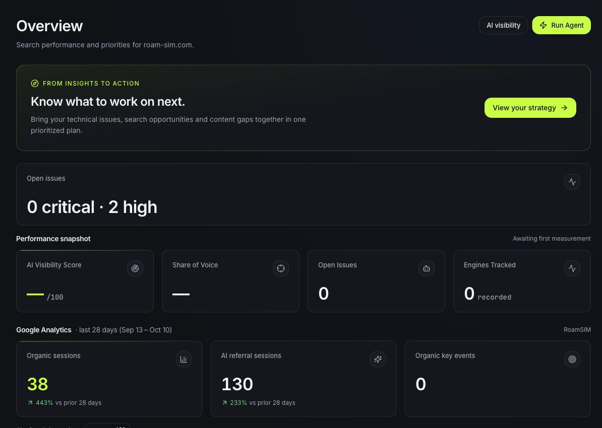Click the target icon in Organic key events card
The width and height of the screenshot is (602, 428).
point(572,360)
